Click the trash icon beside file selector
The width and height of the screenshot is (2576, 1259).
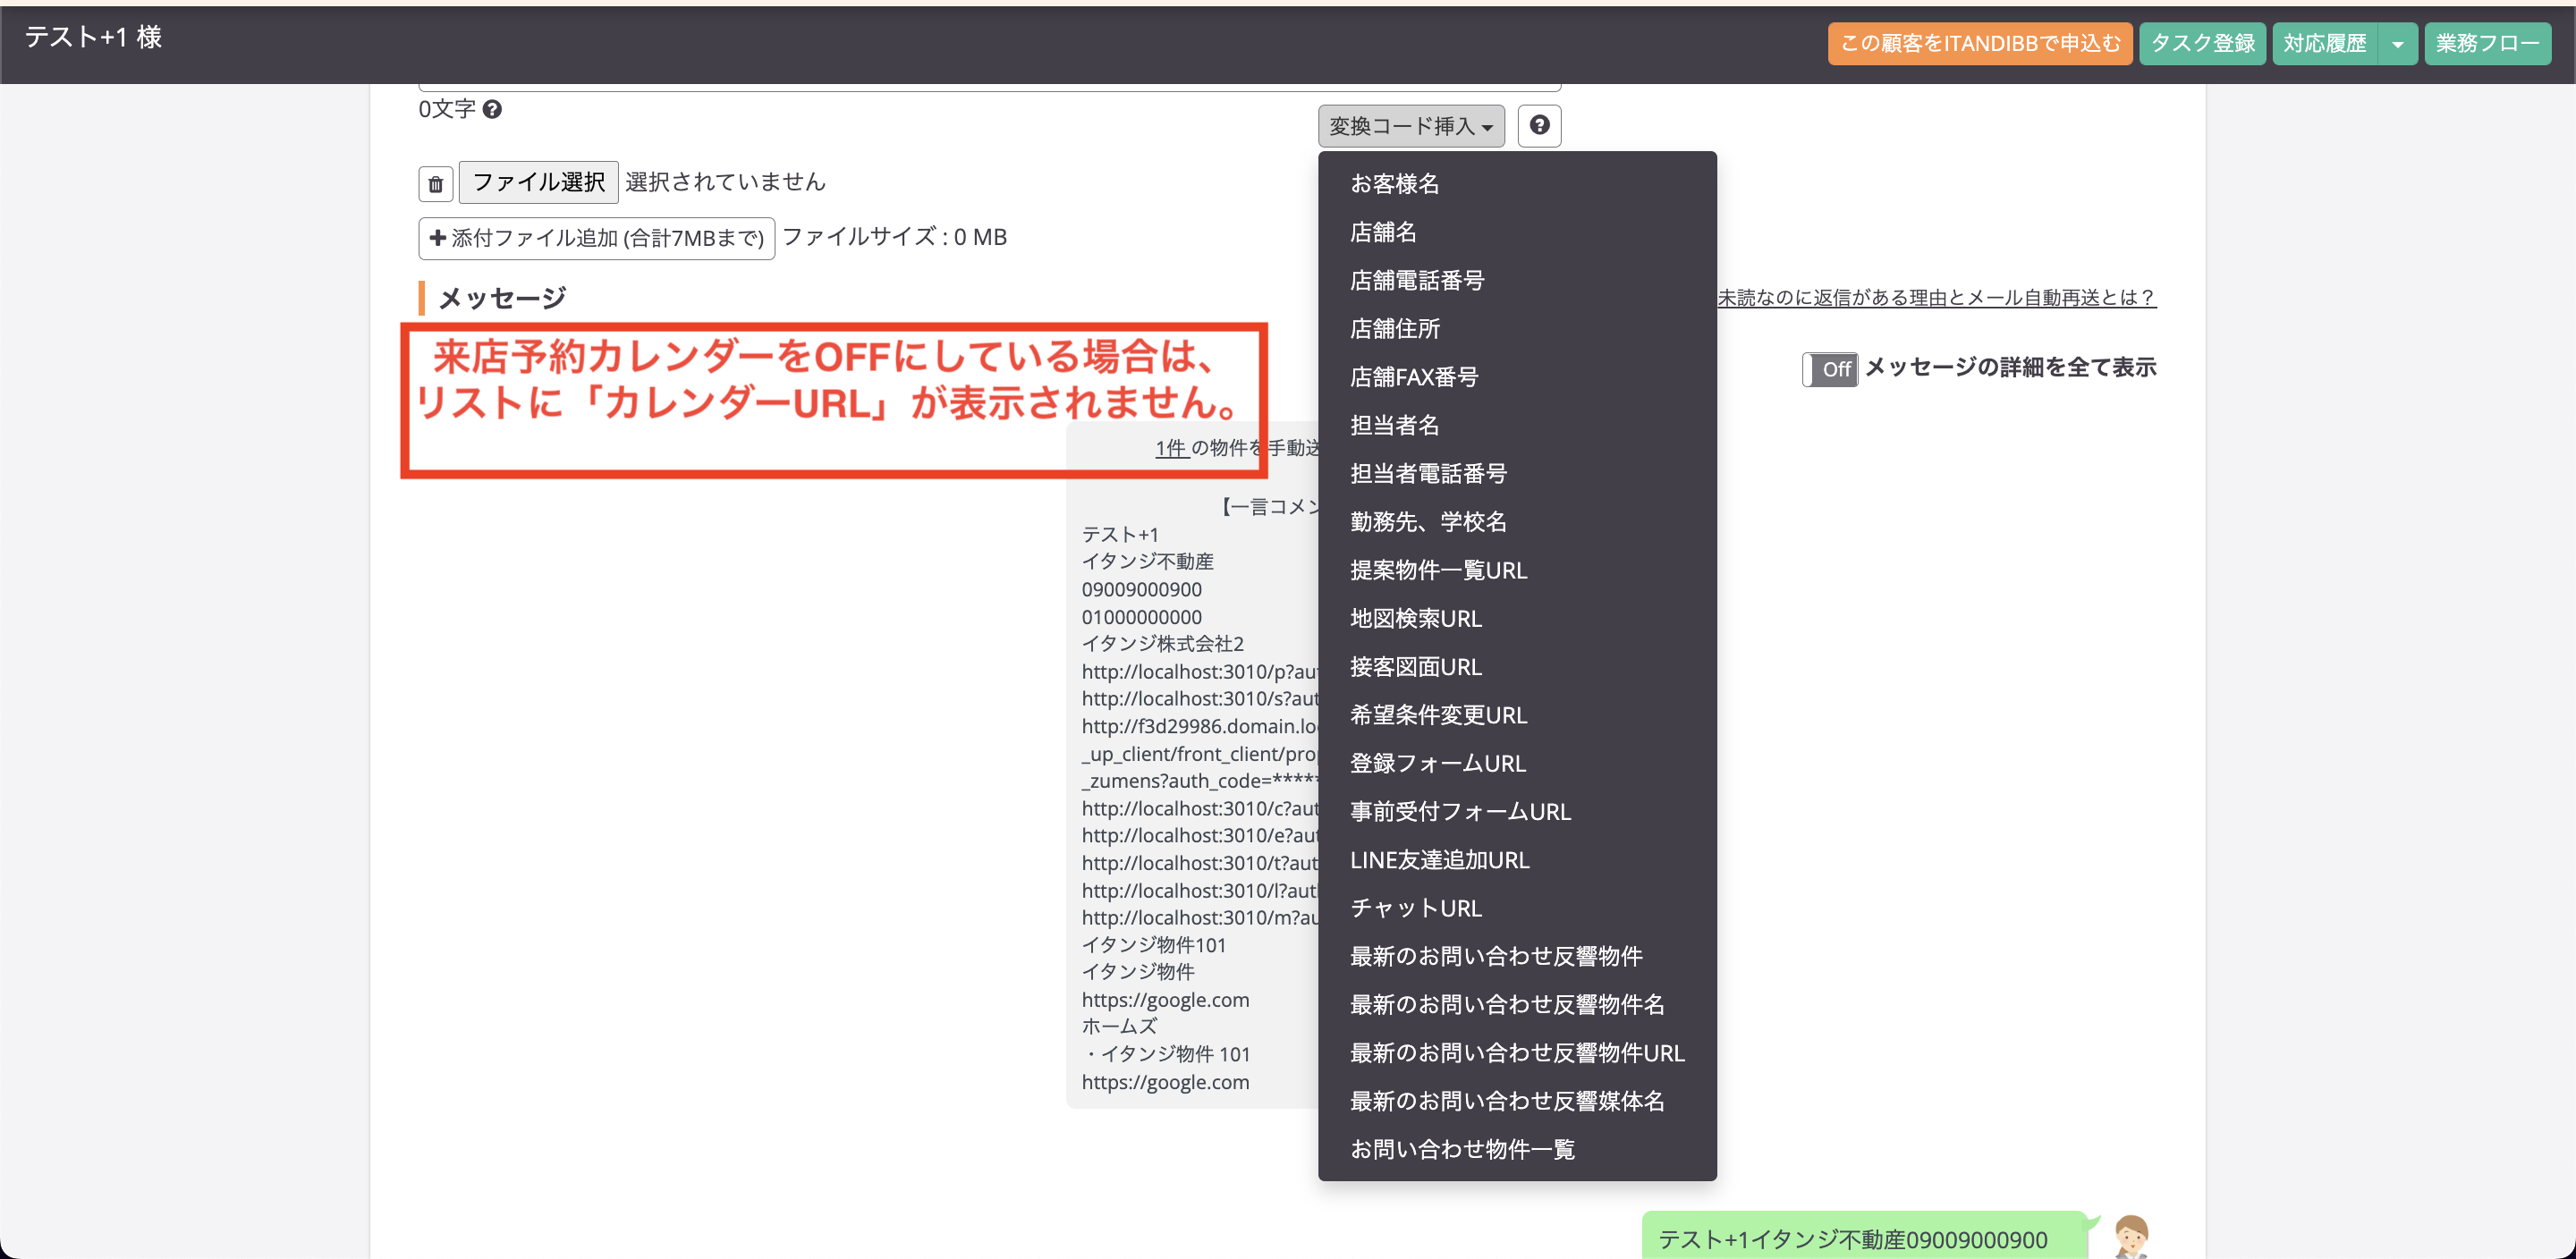point(435,184)
